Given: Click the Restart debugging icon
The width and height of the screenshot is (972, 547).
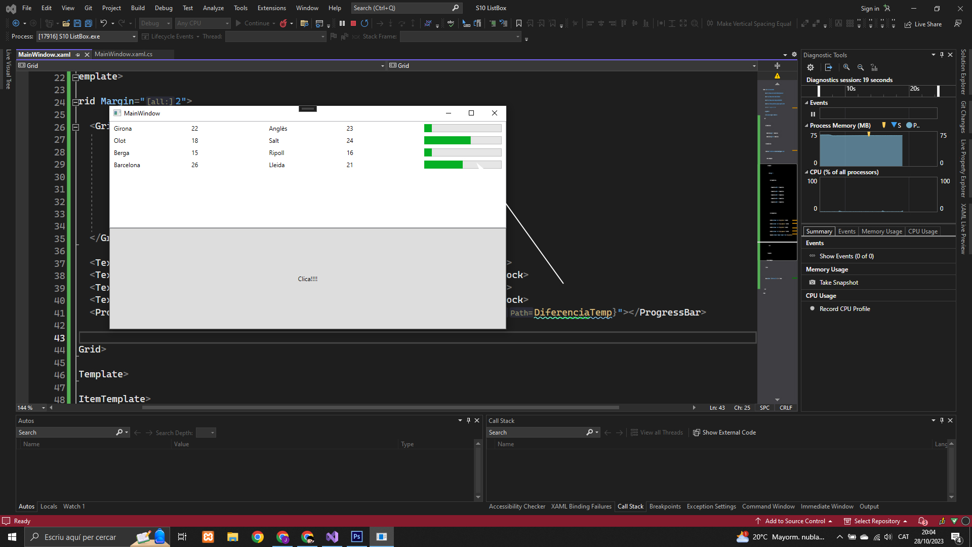Looking at the screenshot, I should click(x=364, y=23).
